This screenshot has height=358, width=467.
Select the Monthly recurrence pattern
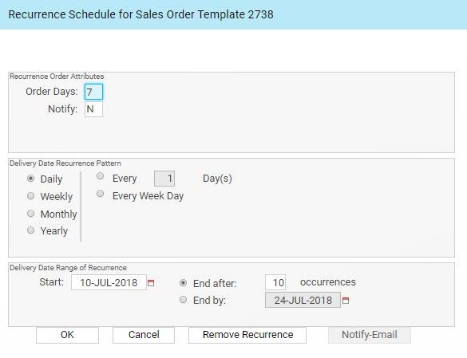click(x=30, y=214)
